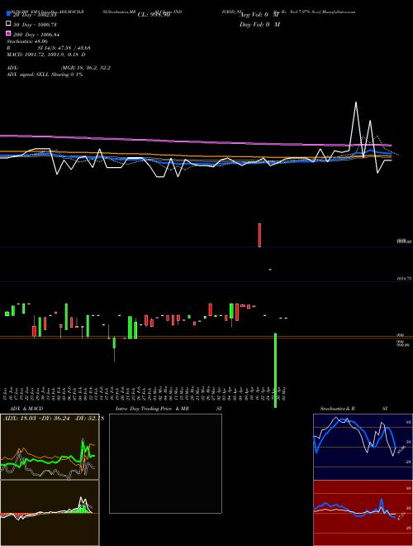Click the long green candlestick near 30 Apr
The height and width of the screenshot is (546, 413).
click(275, 370)
